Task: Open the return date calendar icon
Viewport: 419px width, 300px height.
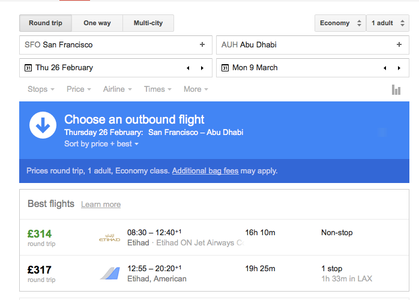Action: pos(225,68)
